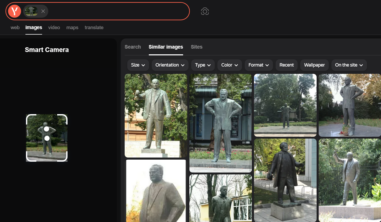Select the lower dot marker on statue

47,138
